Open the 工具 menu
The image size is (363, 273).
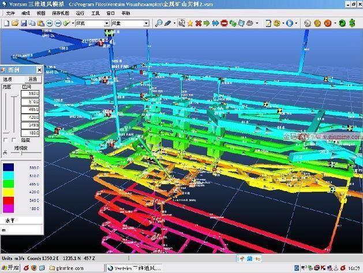[96, 13]
